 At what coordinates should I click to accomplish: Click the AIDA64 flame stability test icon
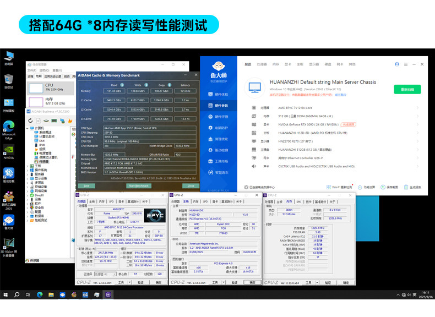[70, 121]
